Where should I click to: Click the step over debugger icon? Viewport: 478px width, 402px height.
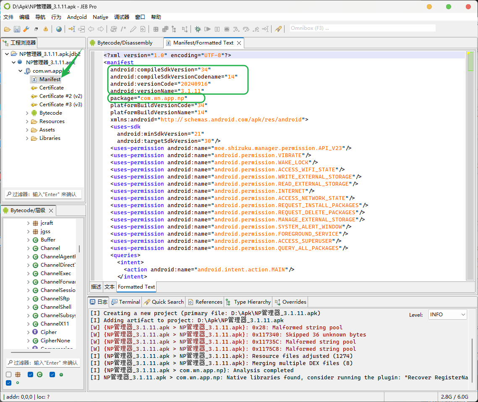pyautogui.click(x=246, y=29)
